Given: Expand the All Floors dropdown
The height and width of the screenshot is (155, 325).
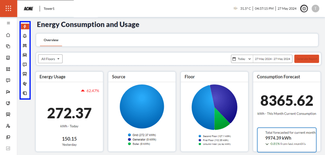Looking at the screenshot, I should 50,59.
